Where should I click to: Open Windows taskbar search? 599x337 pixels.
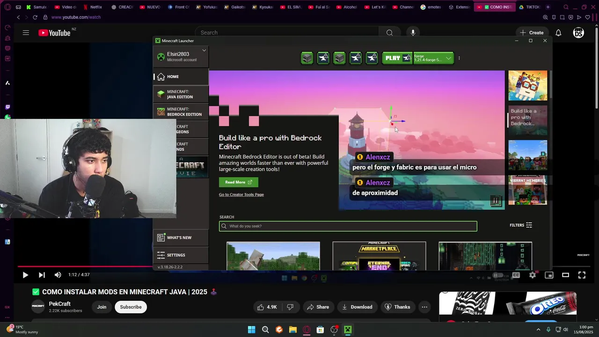(265, 330)
